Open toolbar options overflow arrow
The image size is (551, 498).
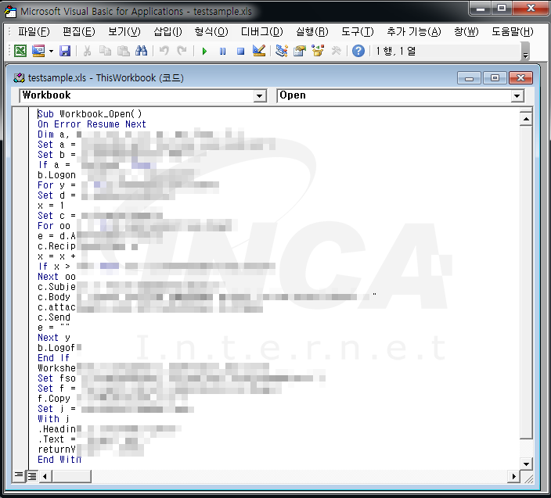point(525,52)
